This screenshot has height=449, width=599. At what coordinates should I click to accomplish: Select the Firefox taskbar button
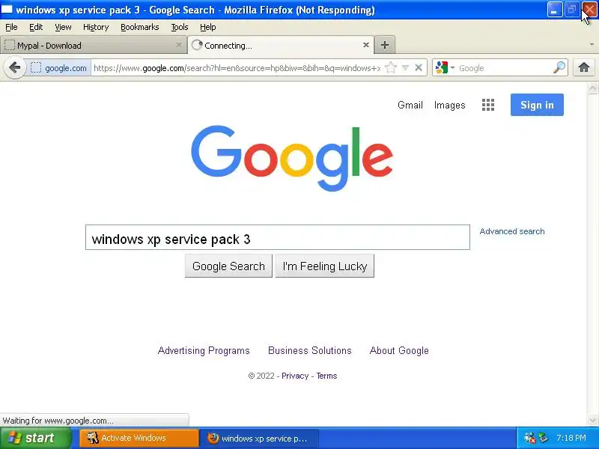coord(261,438)
